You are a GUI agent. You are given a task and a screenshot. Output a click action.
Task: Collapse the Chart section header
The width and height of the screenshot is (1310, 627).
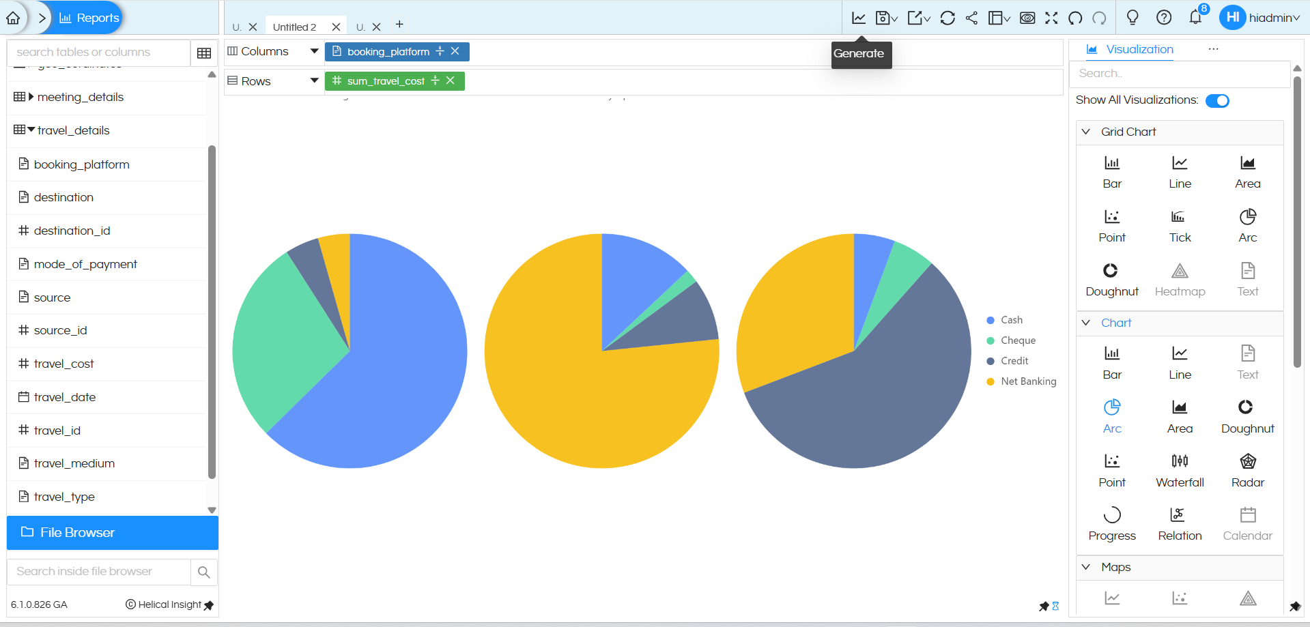click(x=1115, y=323)
